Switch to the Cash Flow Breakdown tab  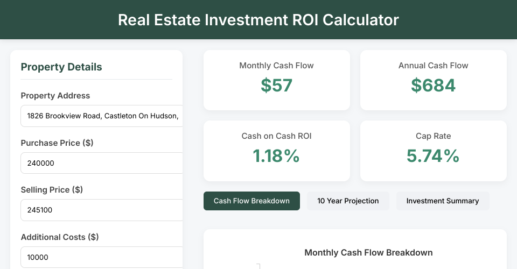coord(251,201)
